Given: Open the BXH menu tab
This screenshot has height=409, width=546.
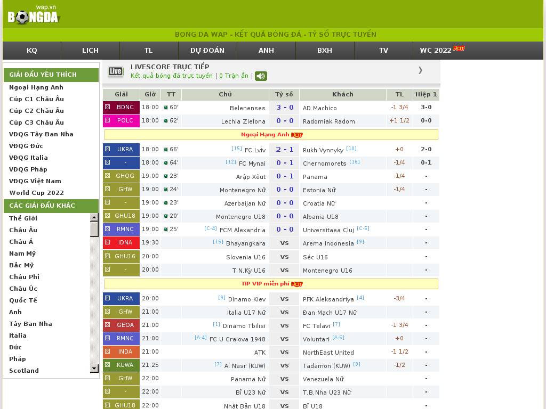Looking at the screenshot, I should coord(324,51).
